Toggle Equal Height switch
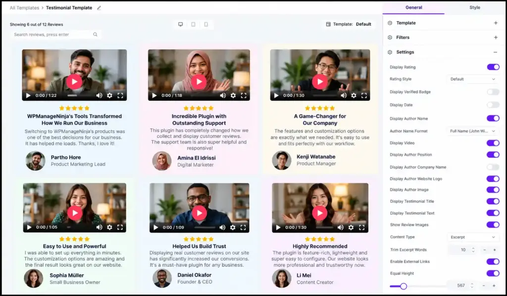Image resolution: width=507 pixels, height=296 pixels. pyautogui.click(x=493, y=273)
